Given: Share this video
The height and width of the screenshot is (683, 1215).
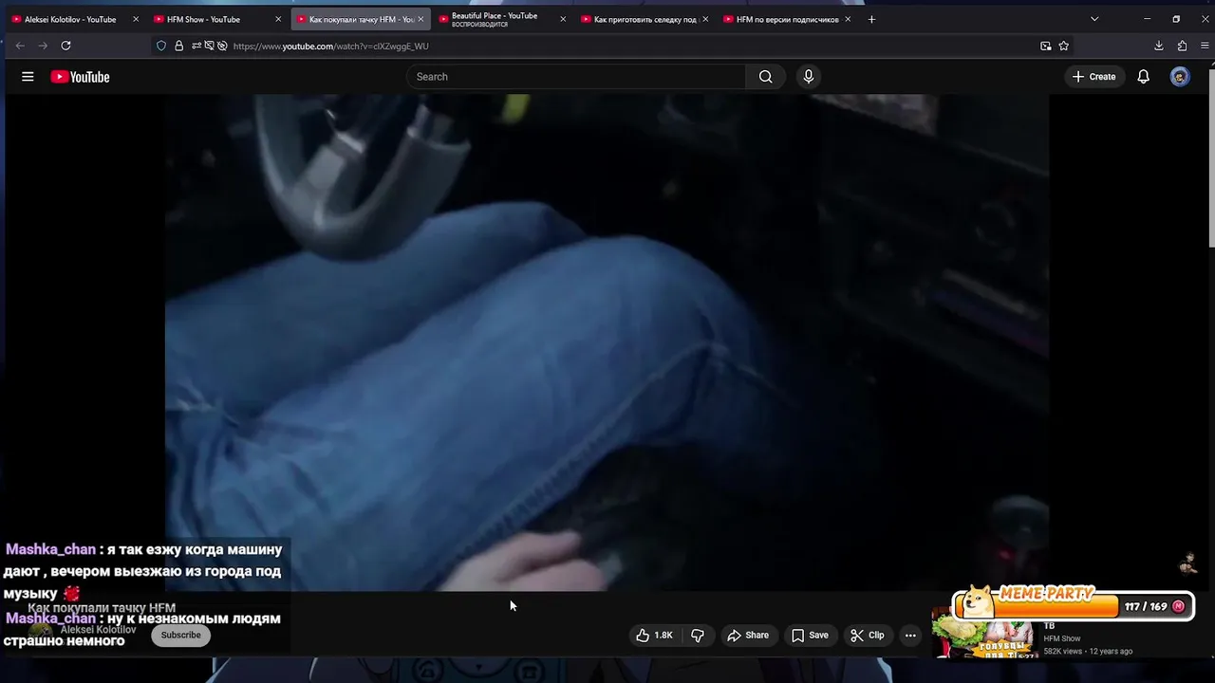Looking at the screenshot, I should tap(748, 636).
